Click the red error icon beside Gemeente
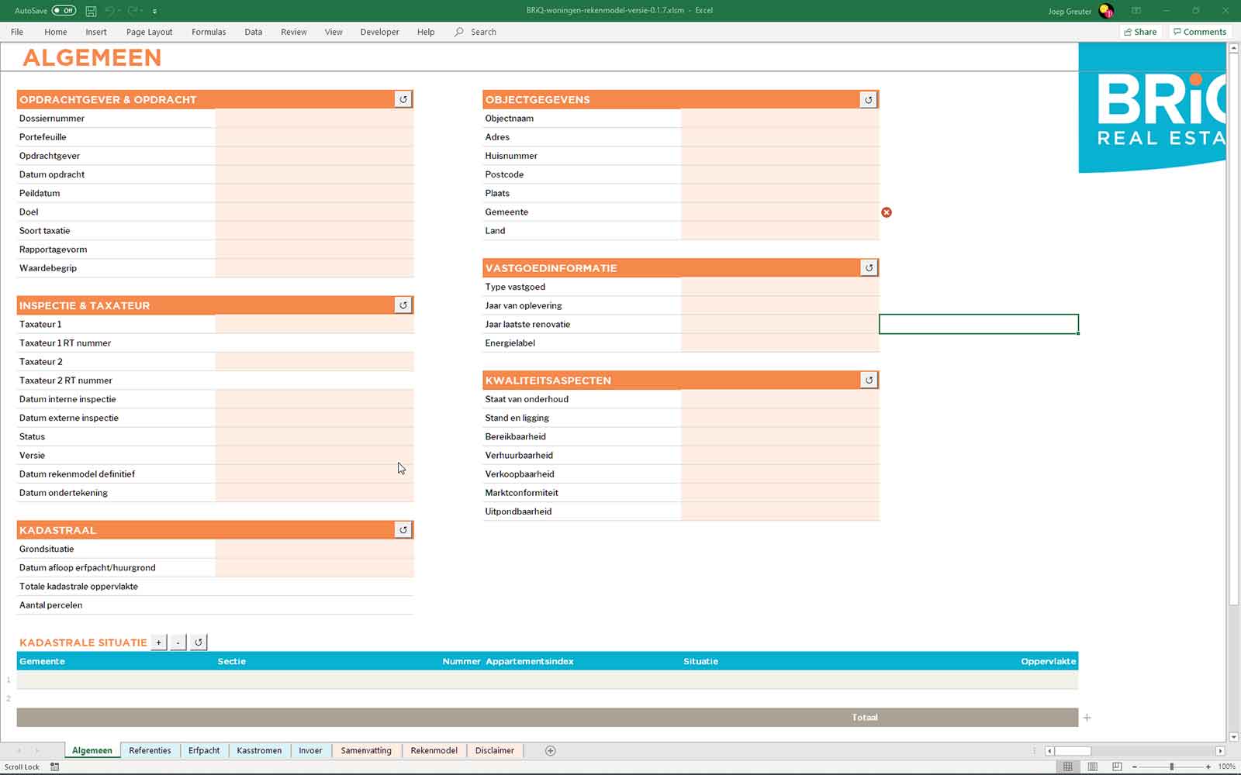1241x775 pixels. coord(887,212)
